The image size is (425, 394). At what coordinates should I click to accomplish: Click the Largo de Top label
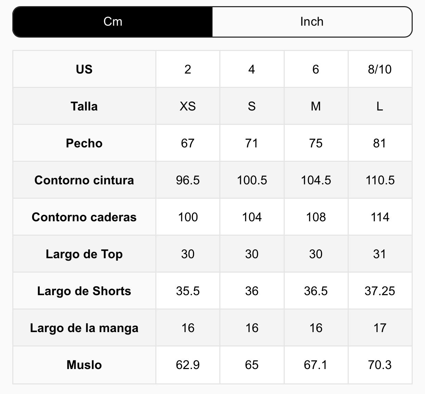point(84,254)
